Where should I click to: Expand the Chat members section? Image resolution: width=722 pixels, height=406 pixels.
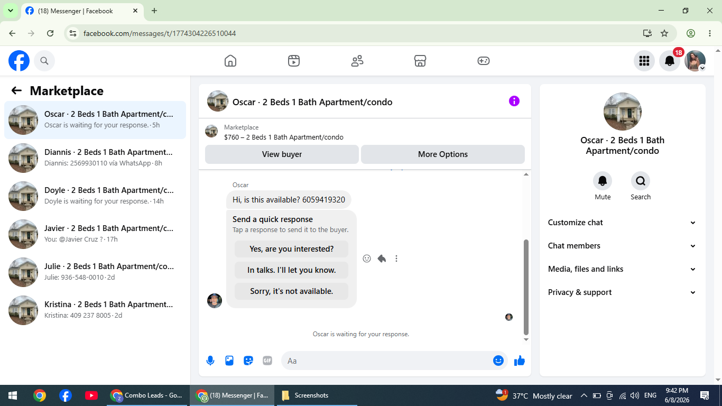pos(622,246)
